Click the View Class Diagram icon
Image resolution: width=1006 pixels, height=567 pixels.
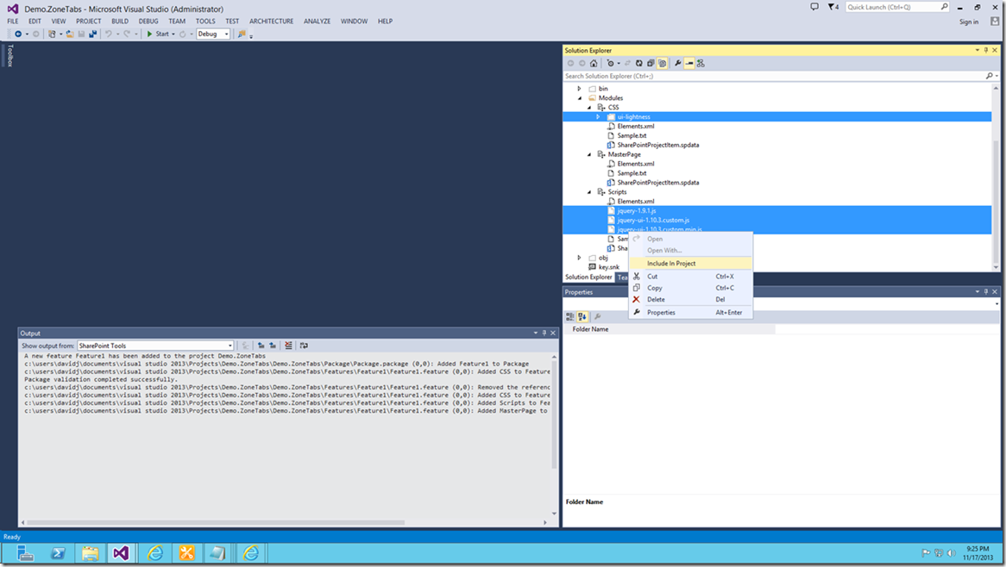[701, 64]
